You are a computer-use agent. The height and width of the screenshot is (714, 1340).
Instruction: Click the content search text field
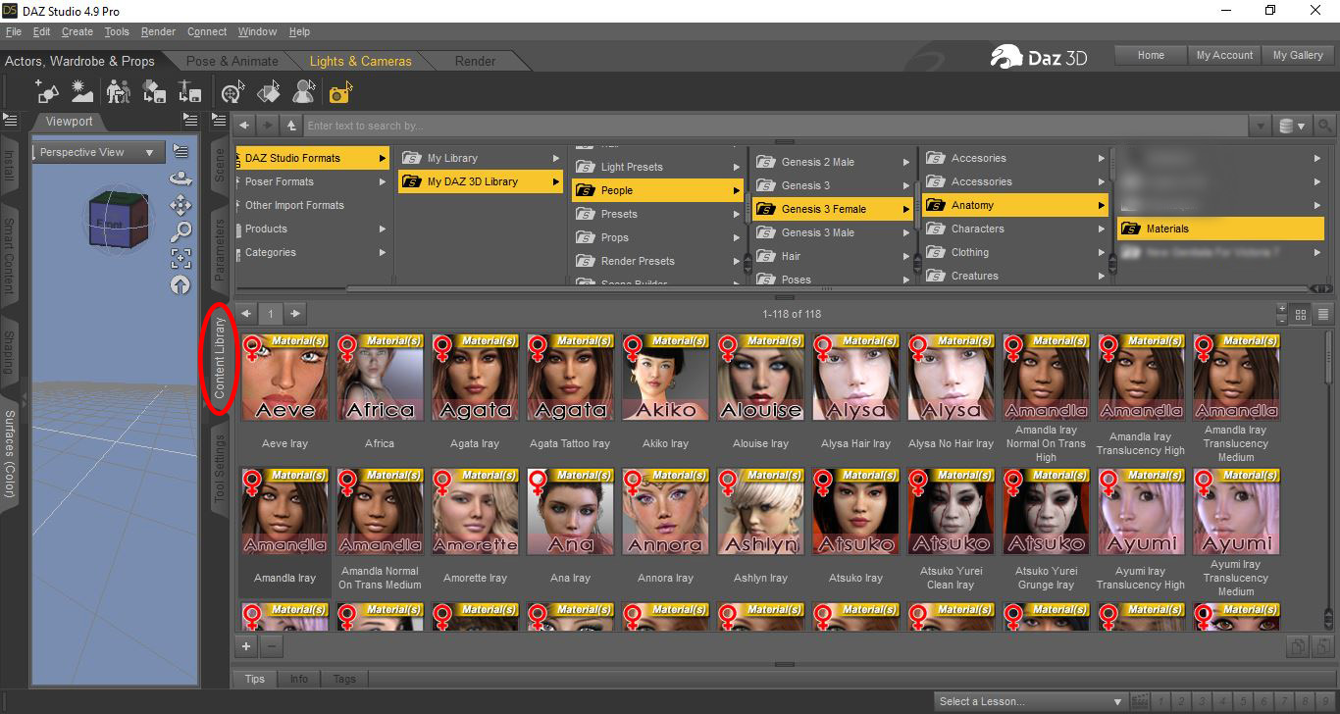[775, 126]
